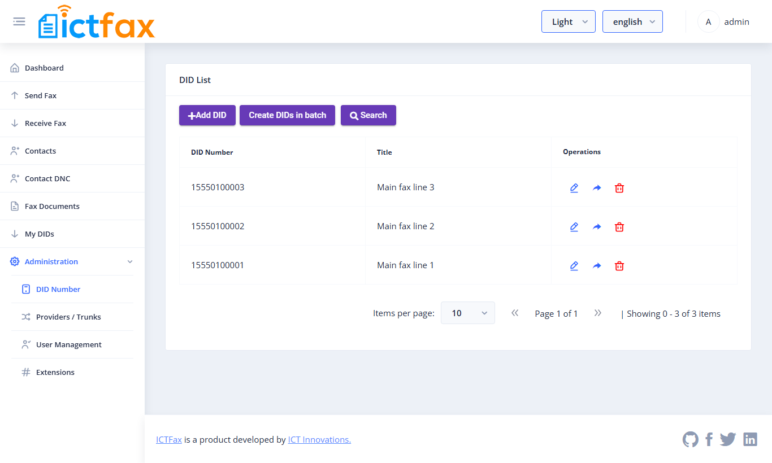Screen dimensions: 772x463
Task: Open Providers / Trunks submenu item
Action: [72, 317]
